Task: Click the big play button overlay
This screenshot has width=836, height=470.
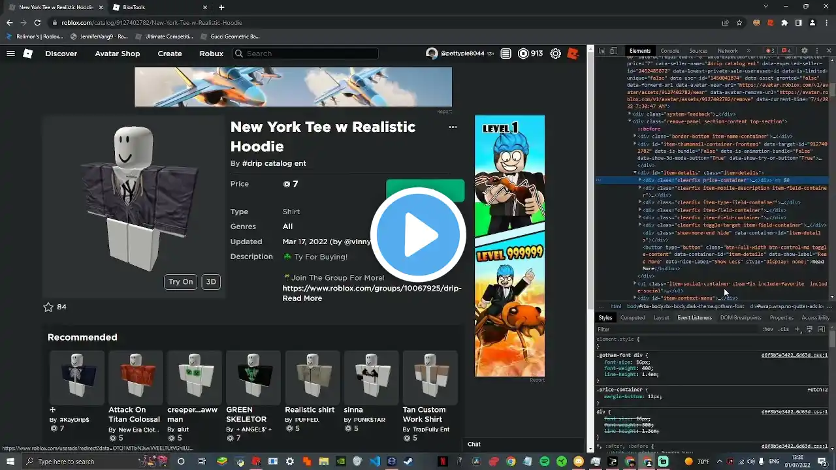Action: click(x=418, y=235)
